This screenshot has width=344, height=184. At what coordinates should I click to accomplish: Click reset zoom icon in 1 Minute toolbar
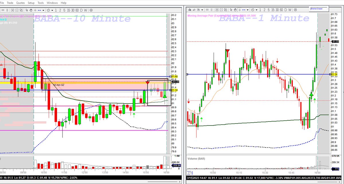[x=225, y=10]
